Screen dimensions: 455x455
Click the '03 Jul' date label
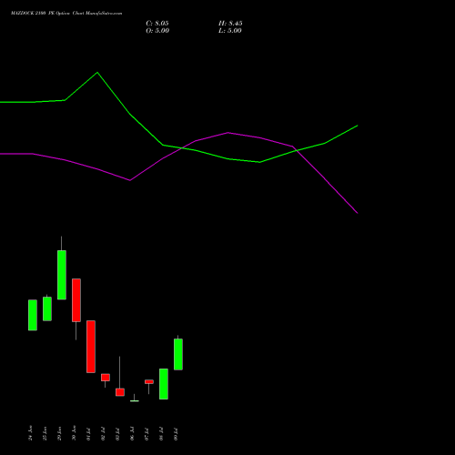pyautogui.click(x=117, y=434)
